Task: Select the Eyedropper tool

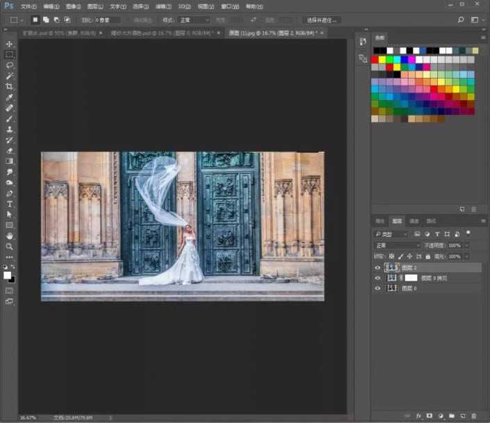Action: coord(9,97)
